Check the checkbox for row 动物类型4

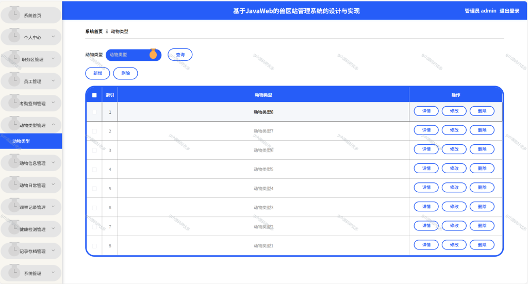click(94, 189)
